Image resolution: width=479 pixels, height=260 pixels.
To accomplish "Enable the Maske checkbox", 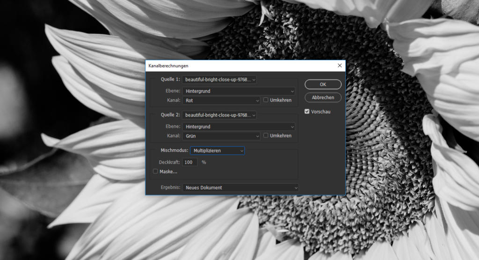I will (155, 172).
